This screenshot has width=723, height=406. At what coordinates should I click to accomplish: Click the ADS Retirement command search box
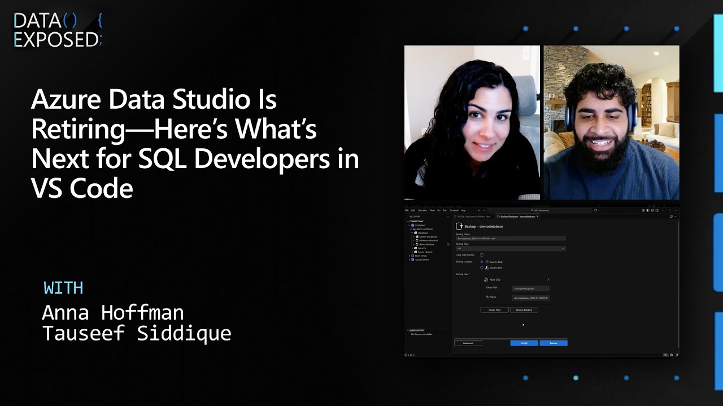click(540, 210)
